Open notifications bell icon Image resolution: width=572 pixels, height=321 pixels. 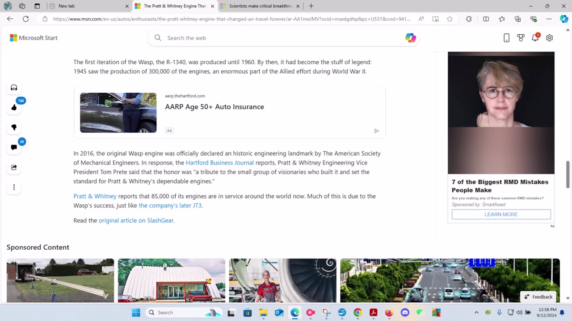click(x=535, y=38)
